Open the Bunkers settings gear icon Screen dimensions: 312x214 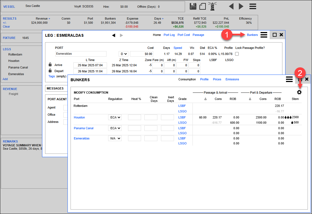(299, 92)
